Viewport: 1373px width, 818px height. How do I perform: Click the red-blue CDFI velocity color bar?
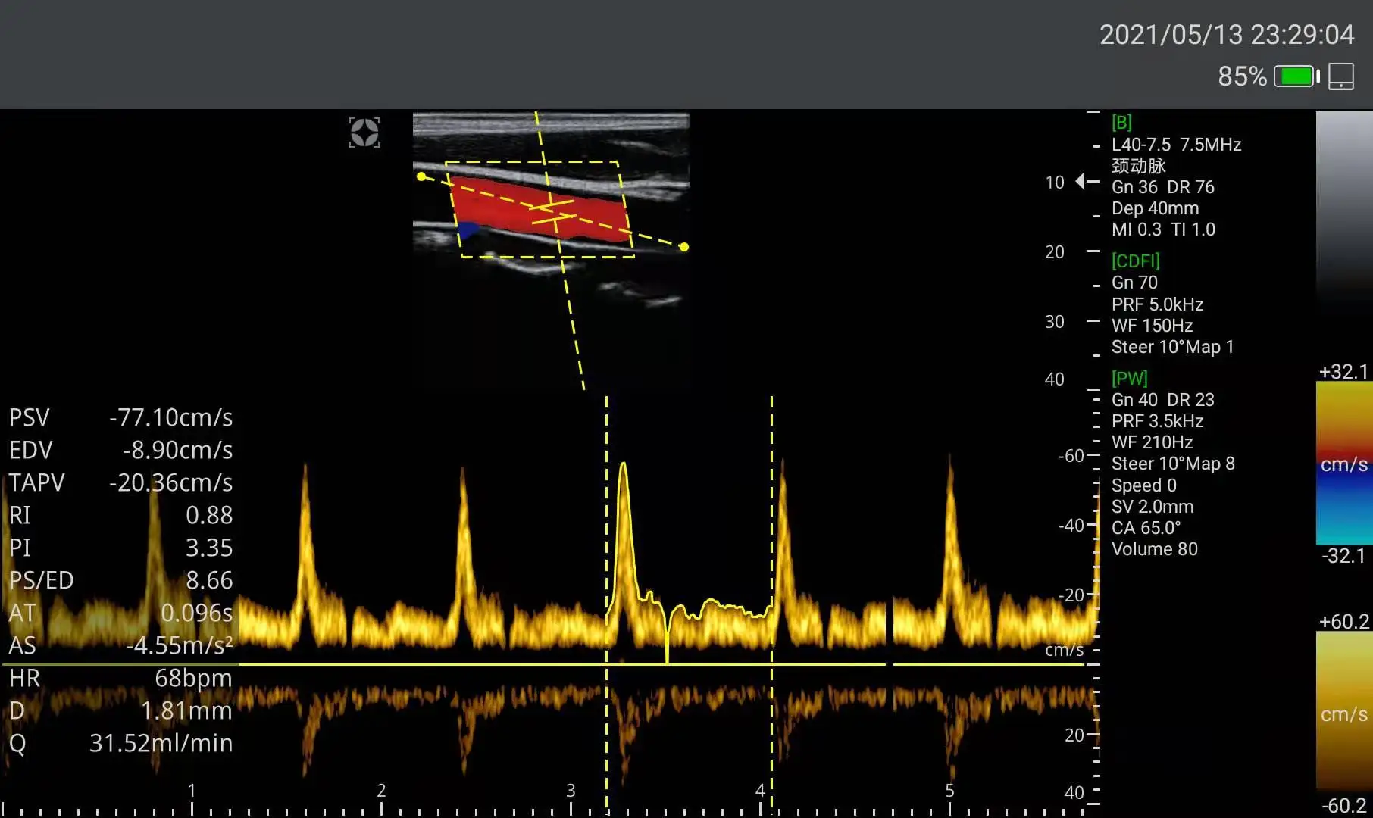click(x=1343, y=464)
